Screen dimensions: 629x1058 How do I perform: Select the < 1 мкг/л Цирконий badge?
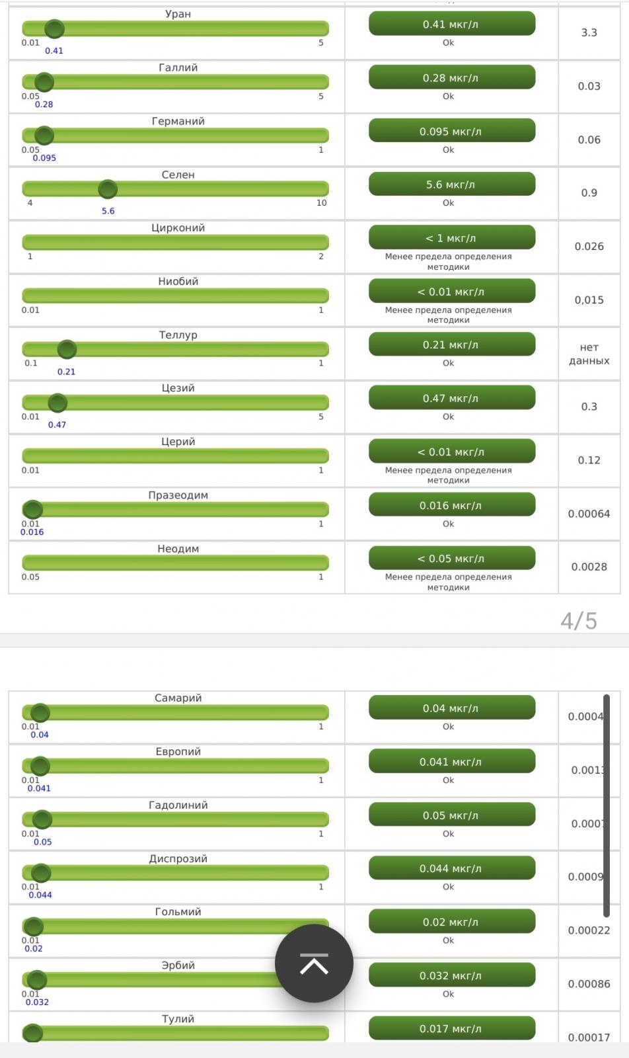pos(451,238)
